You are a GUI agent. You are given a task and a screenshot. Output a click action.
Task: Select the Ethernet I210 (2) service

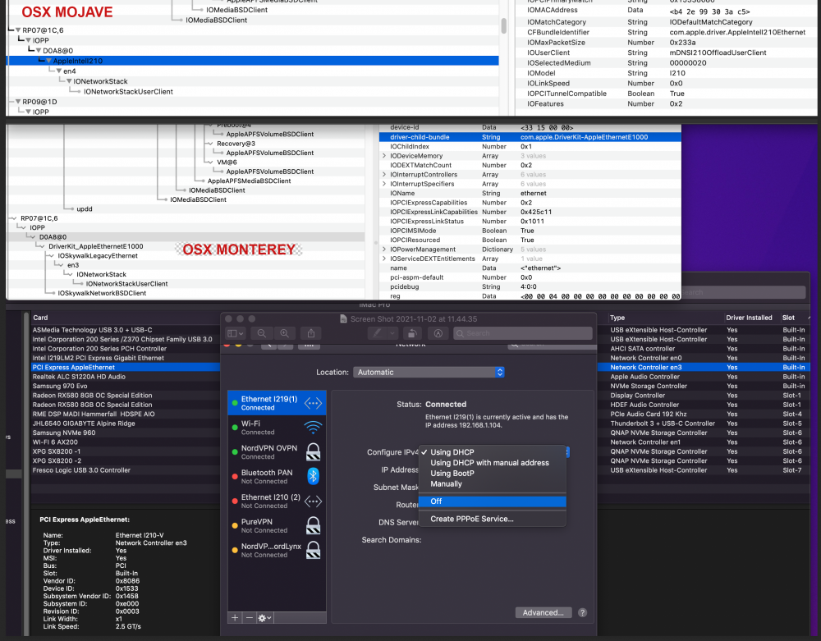click(277, 501)
